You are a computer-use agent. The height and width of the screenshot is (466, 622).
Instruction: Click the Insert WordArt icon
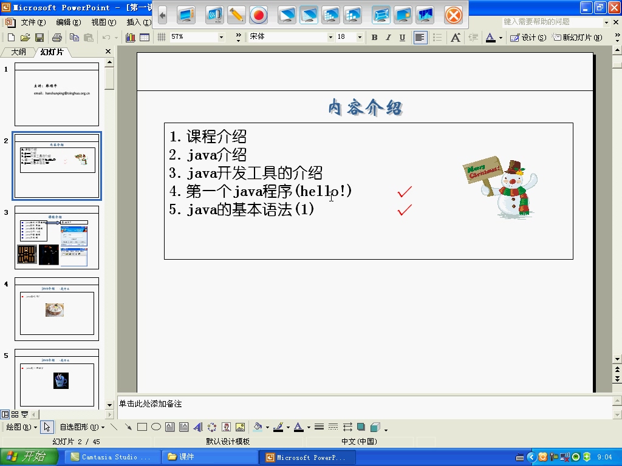click(198, 427)
